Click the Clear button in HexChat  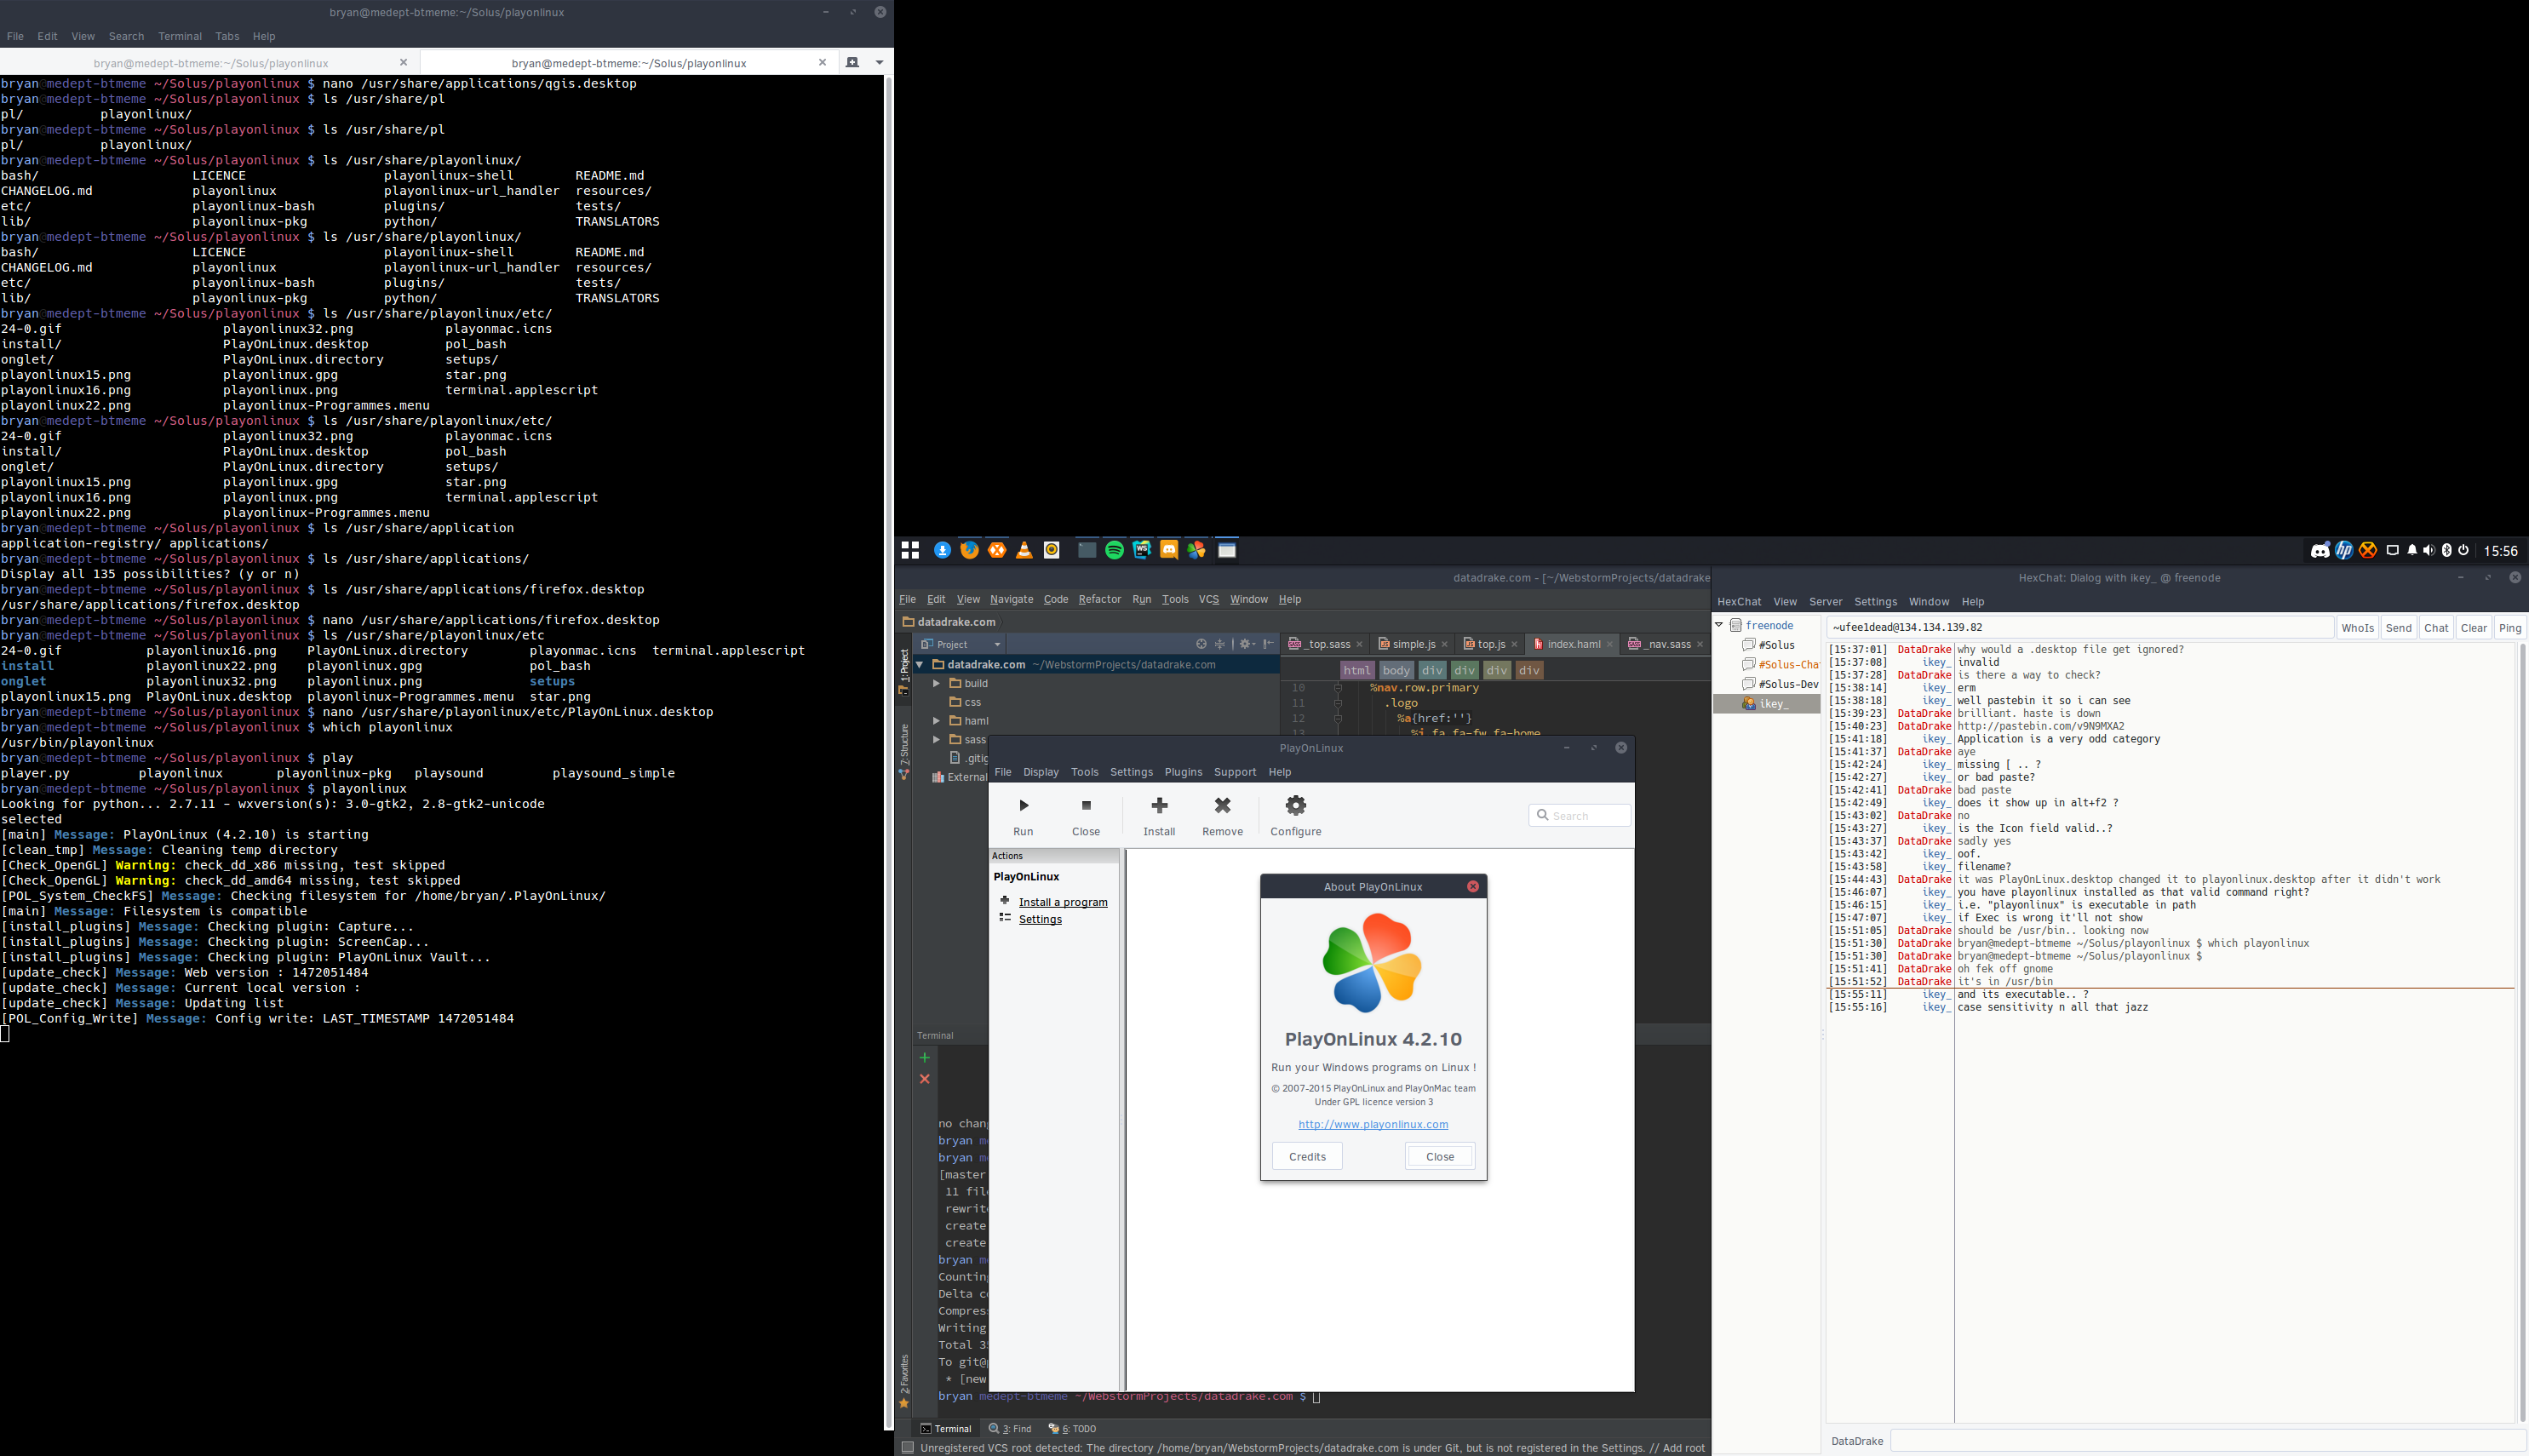[x=2473, y=629]
